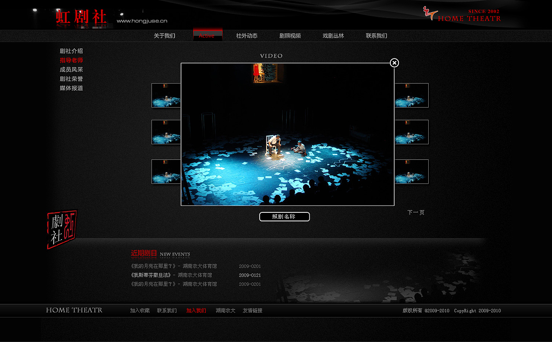Open 指导老师 in the sidebar
The height and width of the screenshot is (342, 552).
coord(72,60)
